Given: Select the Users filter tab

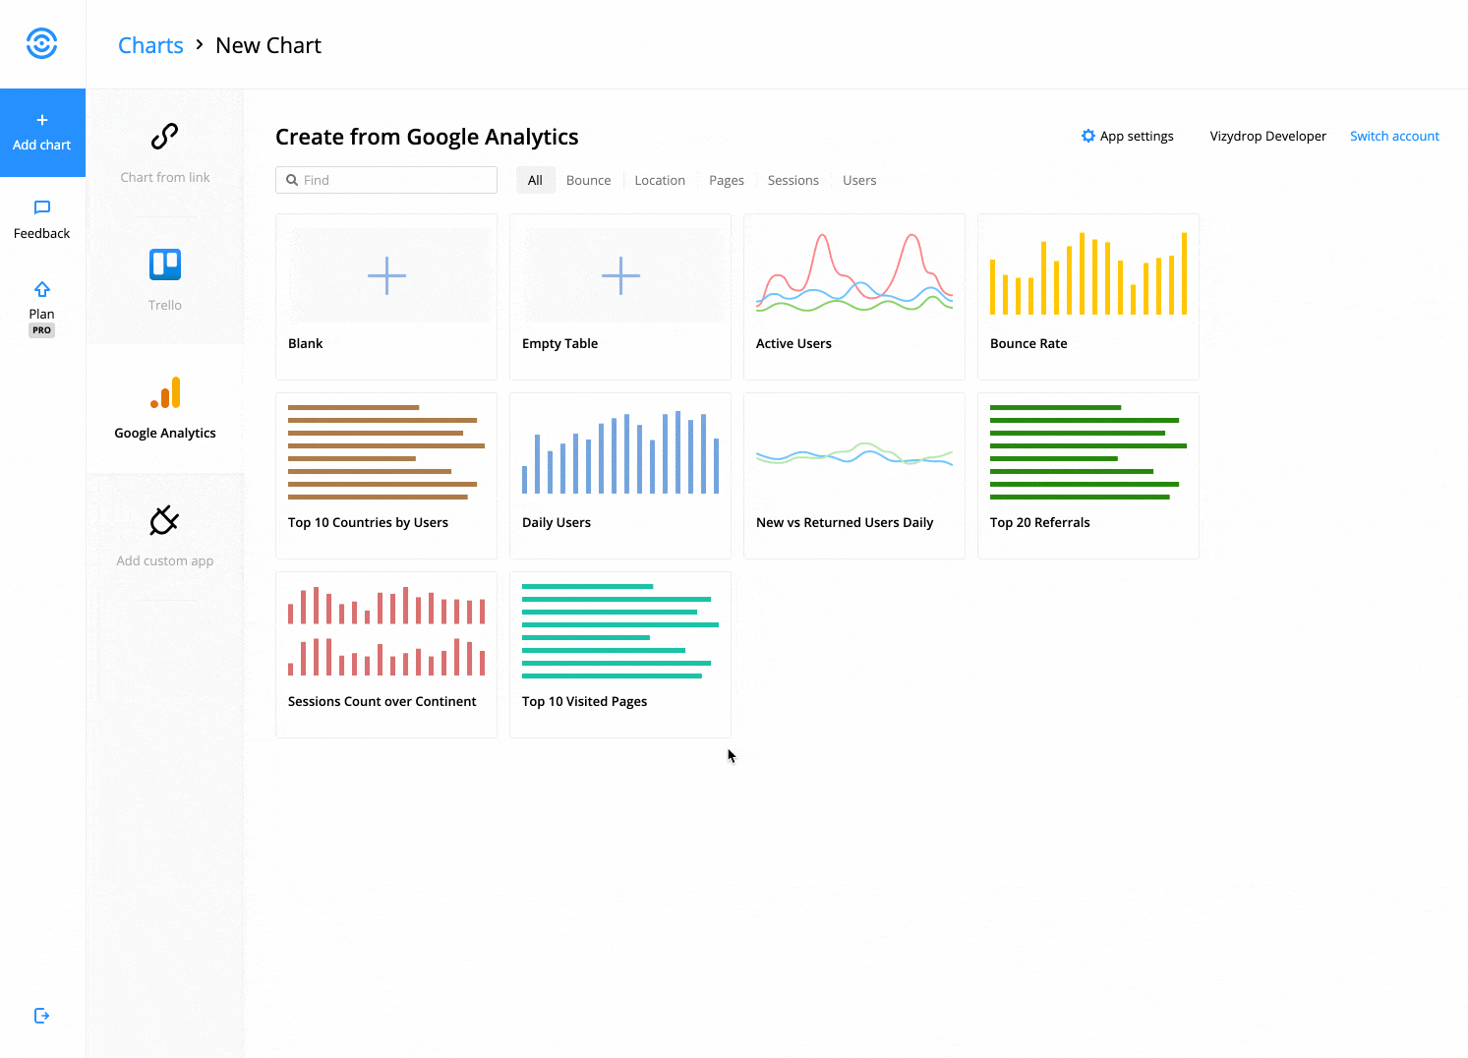Looking at the screenshot, I should click(x=858, y=180).
